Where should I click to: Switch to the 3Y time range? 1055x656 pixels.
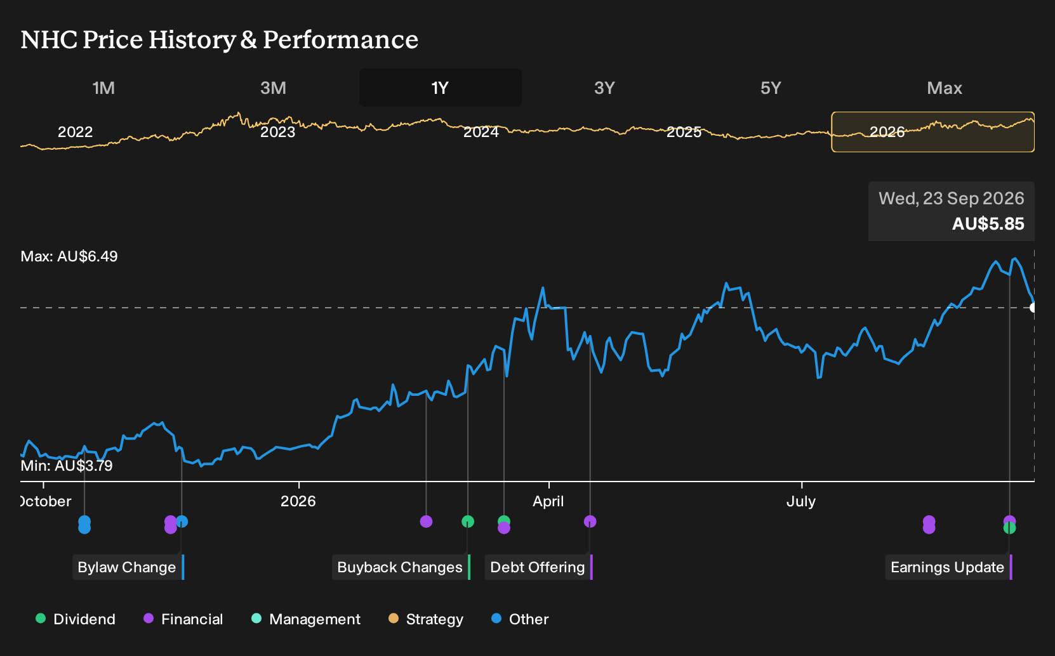pyautogui.click(x=604, y=88)
